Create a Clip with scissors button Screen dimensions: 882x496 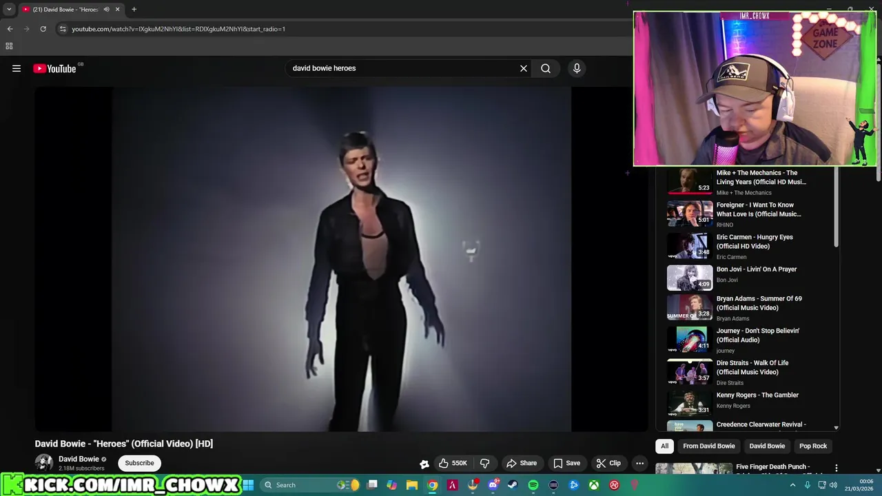pos(608,463)
